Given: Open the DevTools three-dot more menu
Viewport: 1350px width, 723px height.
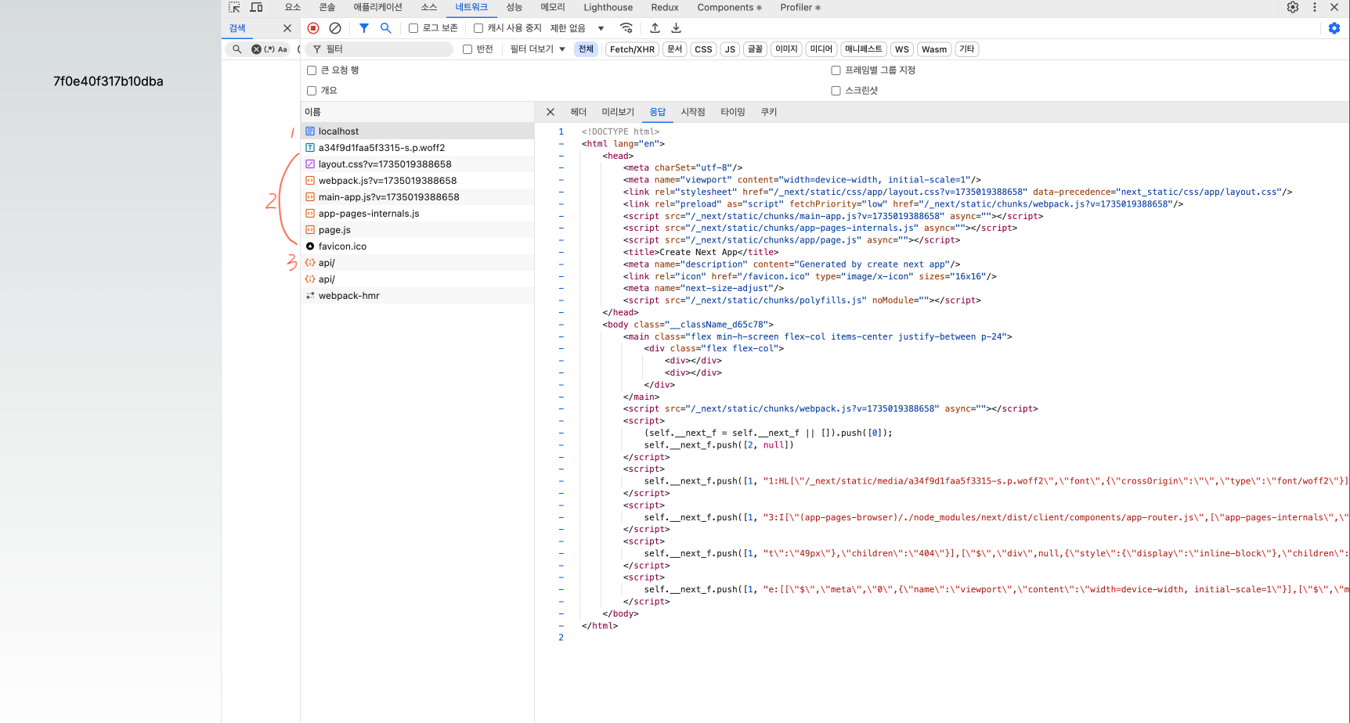Looking at the screenshot, I should click(1315, 7).
